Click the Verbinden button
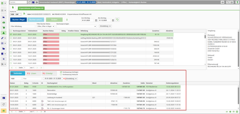The height and width of the screenshot is (114, 240). point(18,73)
